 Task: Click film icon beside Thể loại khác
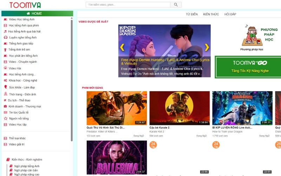coord(6,138)
